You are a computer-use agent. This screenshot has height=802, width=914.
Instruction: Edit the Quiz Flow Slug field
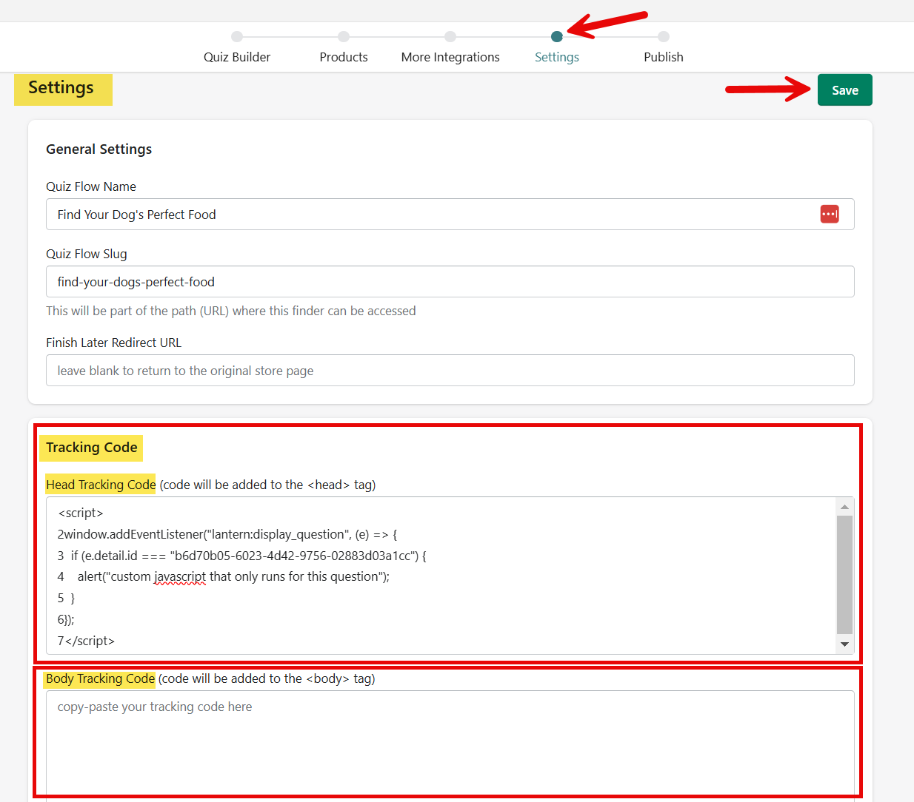[x=450, y=282]
